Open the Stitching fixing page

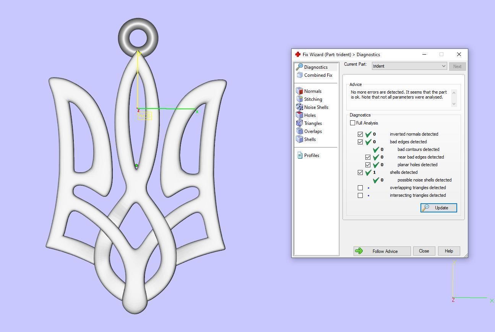pyautogui.click(x=313, y=99)
